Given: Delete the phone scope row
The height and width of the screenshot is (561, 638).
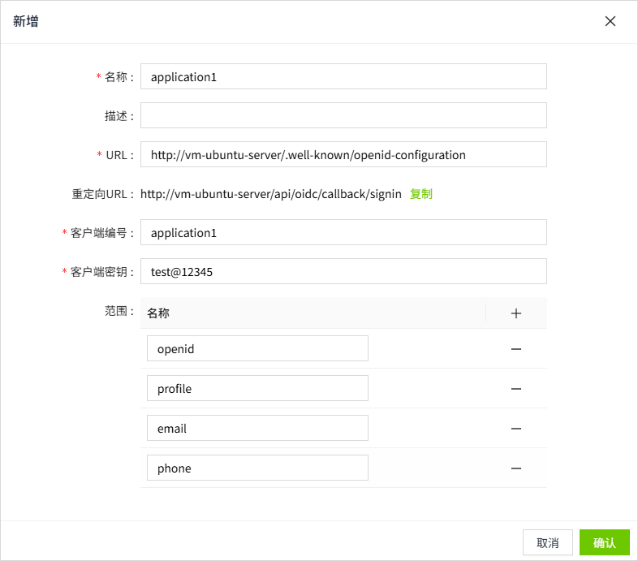Looking at the screenshot, I should click(515, 468).
